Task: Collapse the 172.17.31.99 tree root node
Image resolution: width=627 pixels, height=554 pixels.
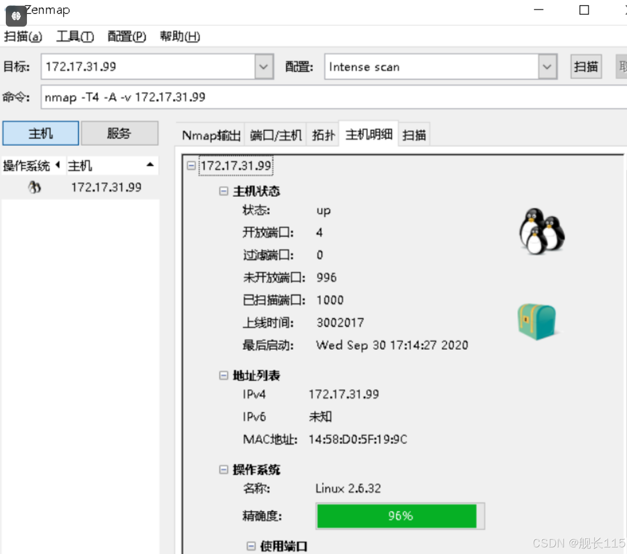Action: click(191, 165)
